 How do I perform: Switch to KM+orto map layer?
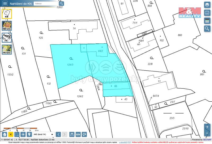tap(7, 26)
